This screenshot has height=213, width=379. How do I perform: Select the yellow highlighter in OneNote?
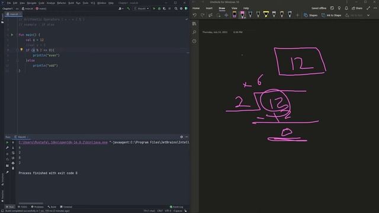(266, 15)
